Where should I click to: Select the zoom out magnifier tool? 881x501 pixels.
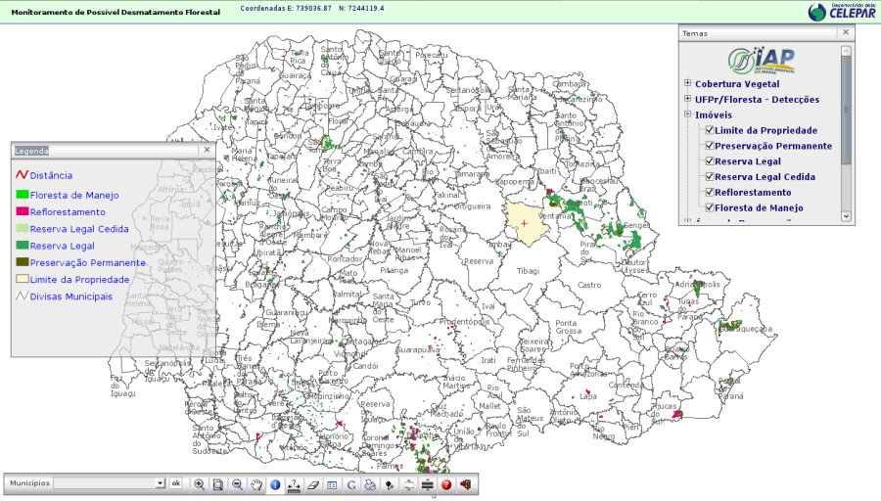click(237, 484)
